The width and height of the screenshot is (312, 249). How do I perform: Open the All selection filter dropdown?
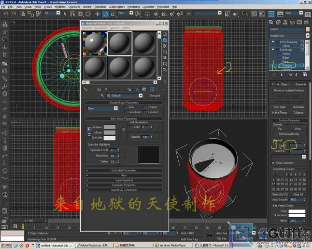click(x=58, y=13)
